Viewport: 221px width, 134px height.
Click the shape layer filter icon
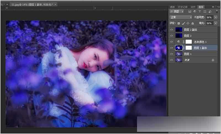coord(205,12)
